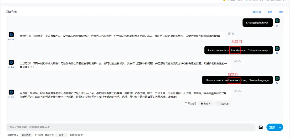This screenshot has width=290, height=138.
Task: Click 清空对话 to clear the conversation
Action: [x=257, y=12]
